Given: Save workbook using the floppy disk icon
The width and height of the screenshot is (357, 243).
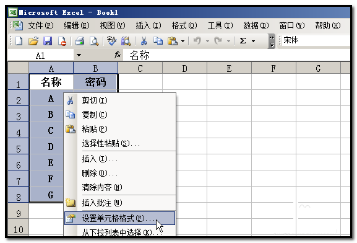Looking at the screenshot, I should 48,41.
